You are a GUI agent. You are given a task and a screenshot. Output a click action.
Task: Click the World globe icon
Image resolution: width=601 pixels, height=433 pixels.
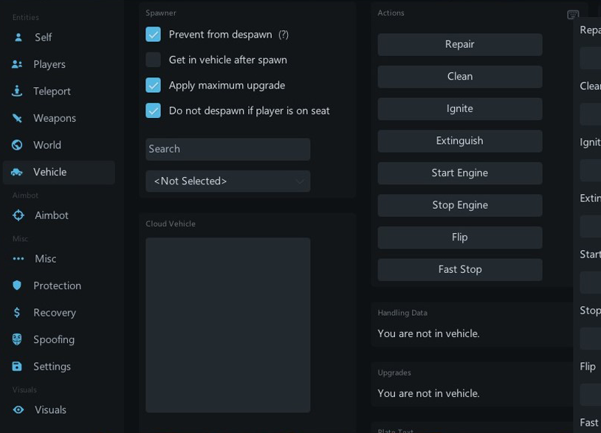17,145
